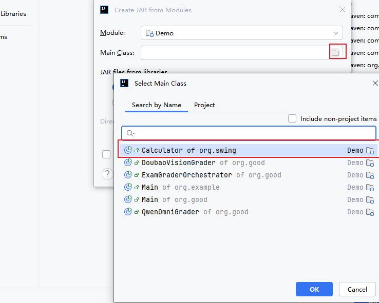Viewport: 379px width, 303px height.
Task: Click the IntelliJ logo in Create JAR title
Action: click(104, 10)
